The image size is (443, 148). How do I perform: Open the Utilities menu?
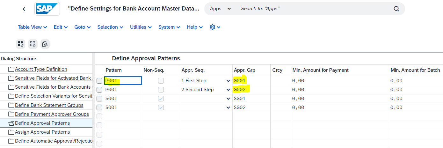[x=141, y=27]
